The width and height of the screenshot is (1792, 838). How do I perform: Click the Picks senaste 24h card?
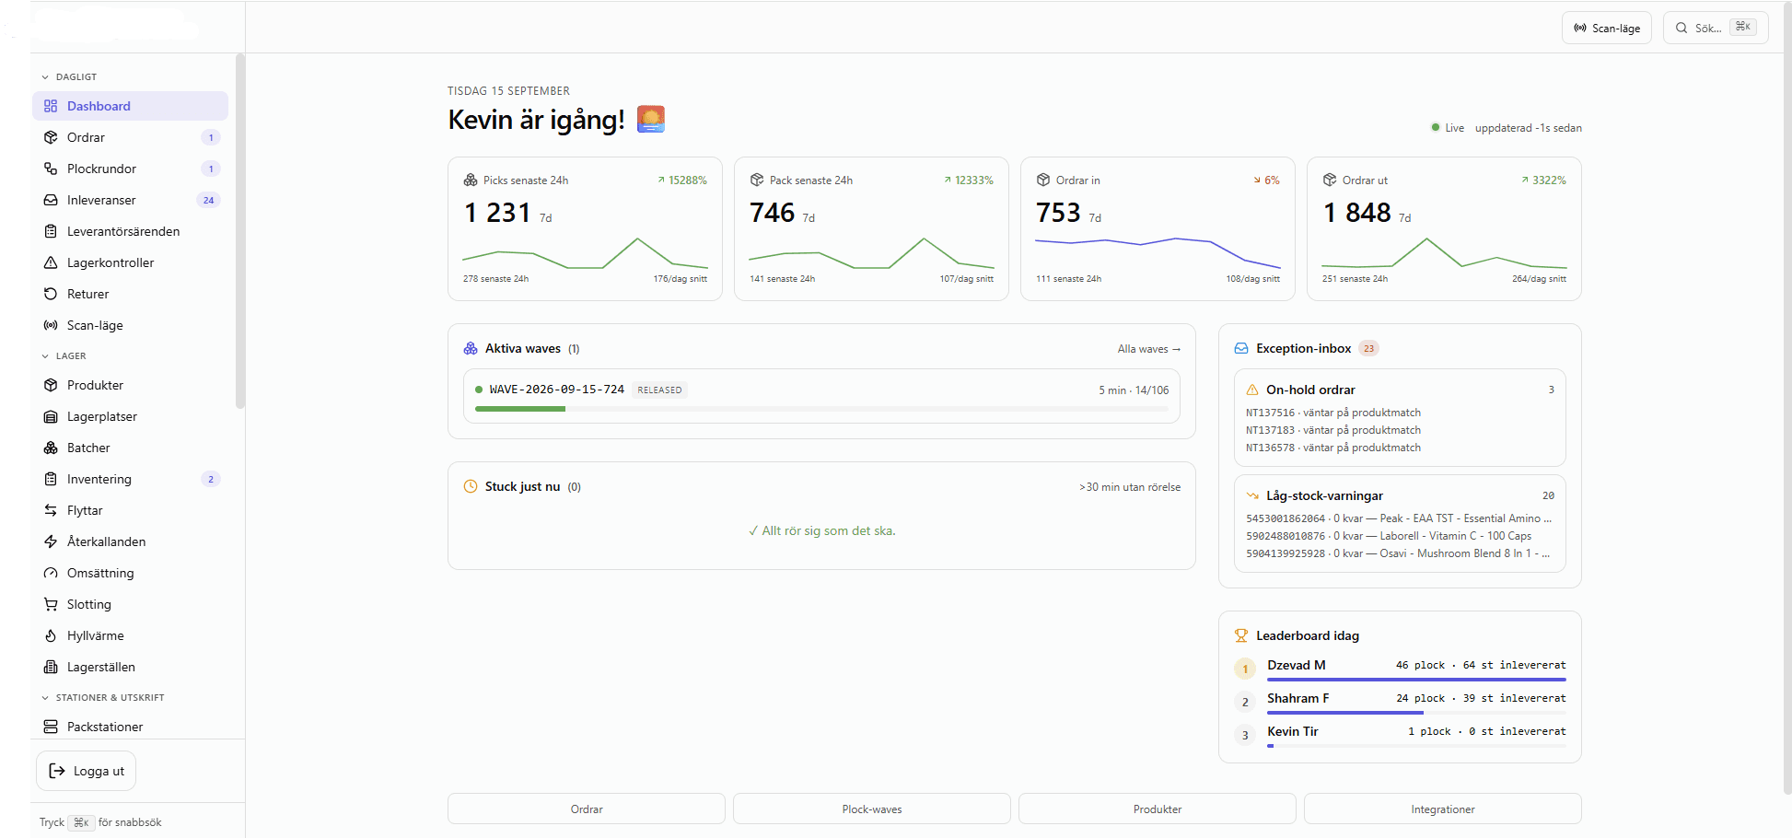click(586, 228)
